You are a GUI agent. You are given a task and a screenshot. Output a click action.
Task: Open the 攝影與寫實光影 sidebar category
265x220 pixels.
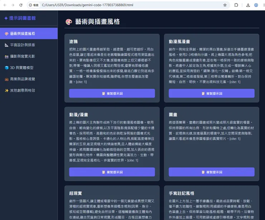click(x=29, y=56)
